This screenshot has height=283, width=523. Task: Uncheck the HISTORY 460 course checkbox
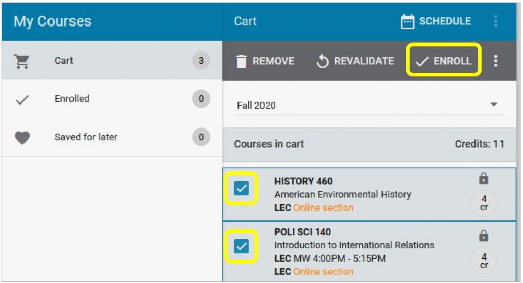click(x=241, y=188)
